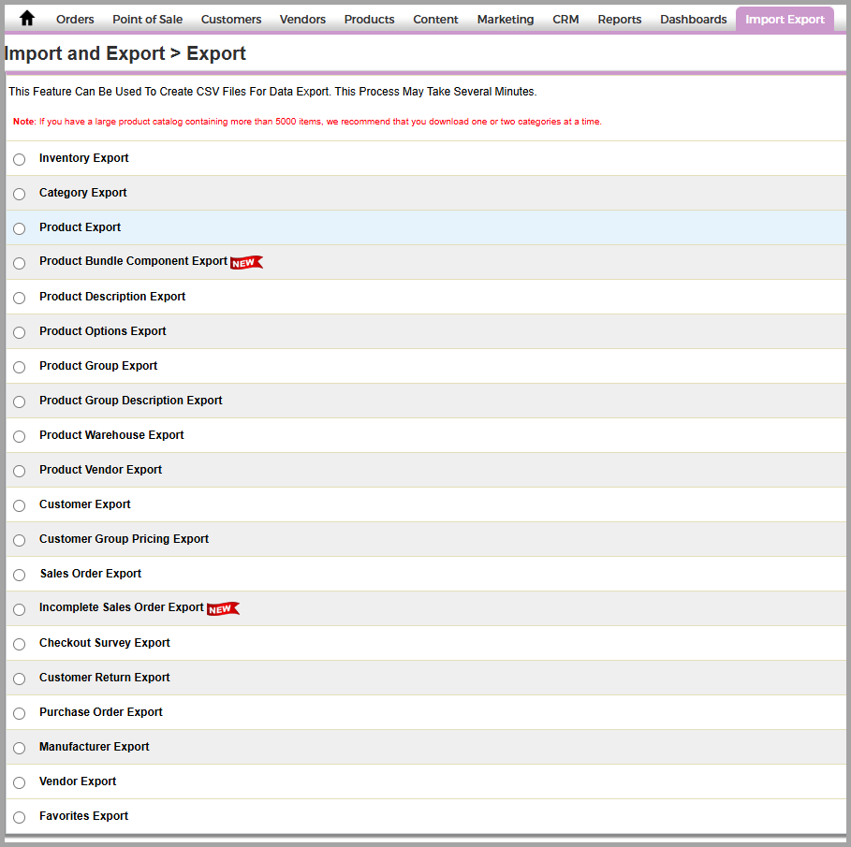Open the Dashboards menu

click(x=694, y=20)
